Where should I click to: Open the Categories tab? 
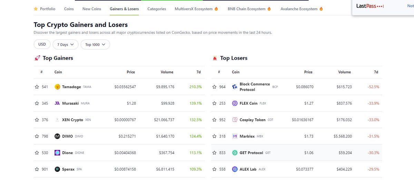[x=157, y=9]
